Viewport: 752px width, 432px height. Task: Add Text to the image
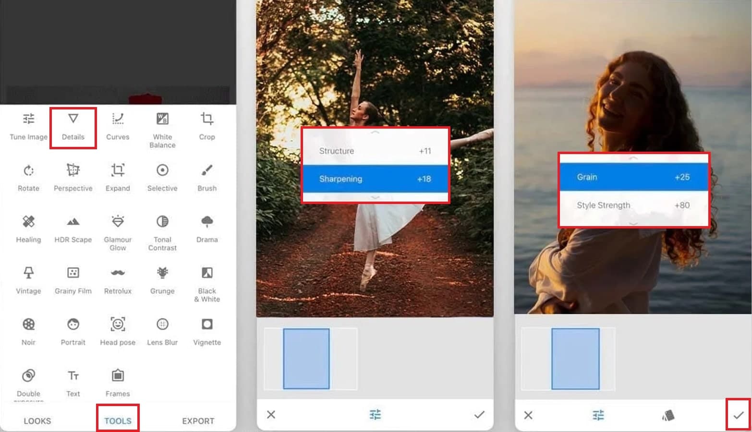tap(73, 383)
